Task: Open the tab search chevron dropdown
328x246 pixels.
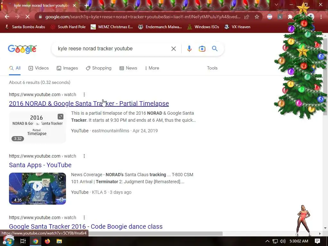Action: click(276, 4)
